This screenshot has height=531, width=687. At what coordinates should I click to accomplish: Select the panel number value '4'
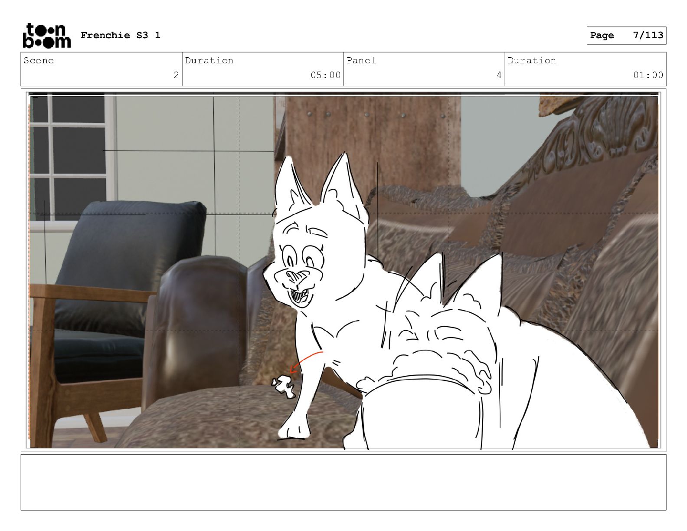coord(499,75)
